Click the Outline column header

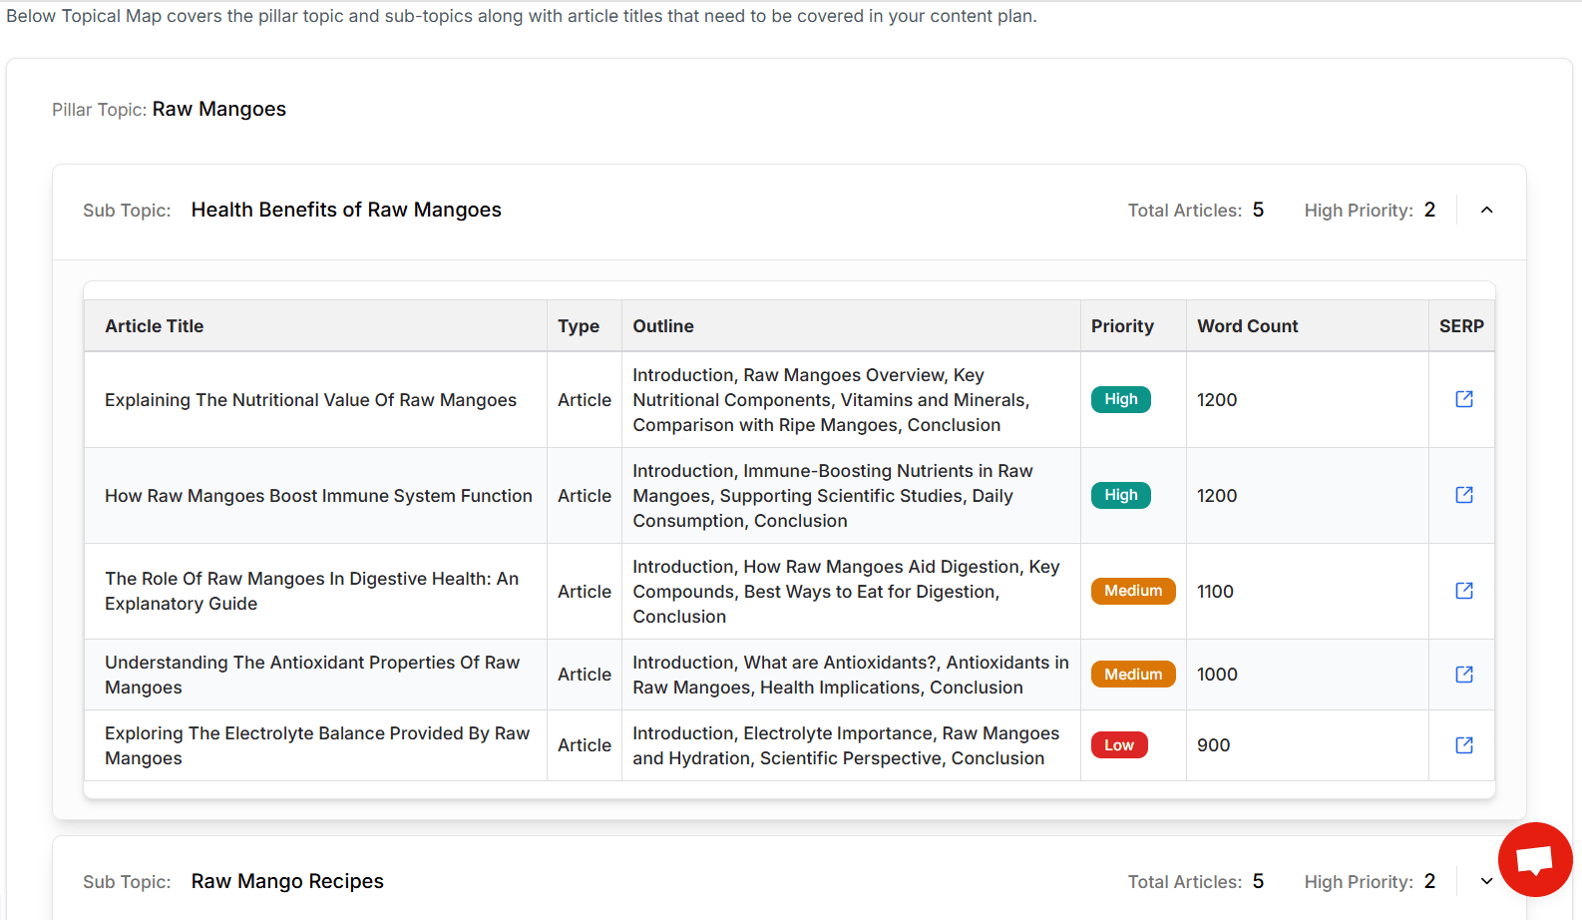point(663,326)
